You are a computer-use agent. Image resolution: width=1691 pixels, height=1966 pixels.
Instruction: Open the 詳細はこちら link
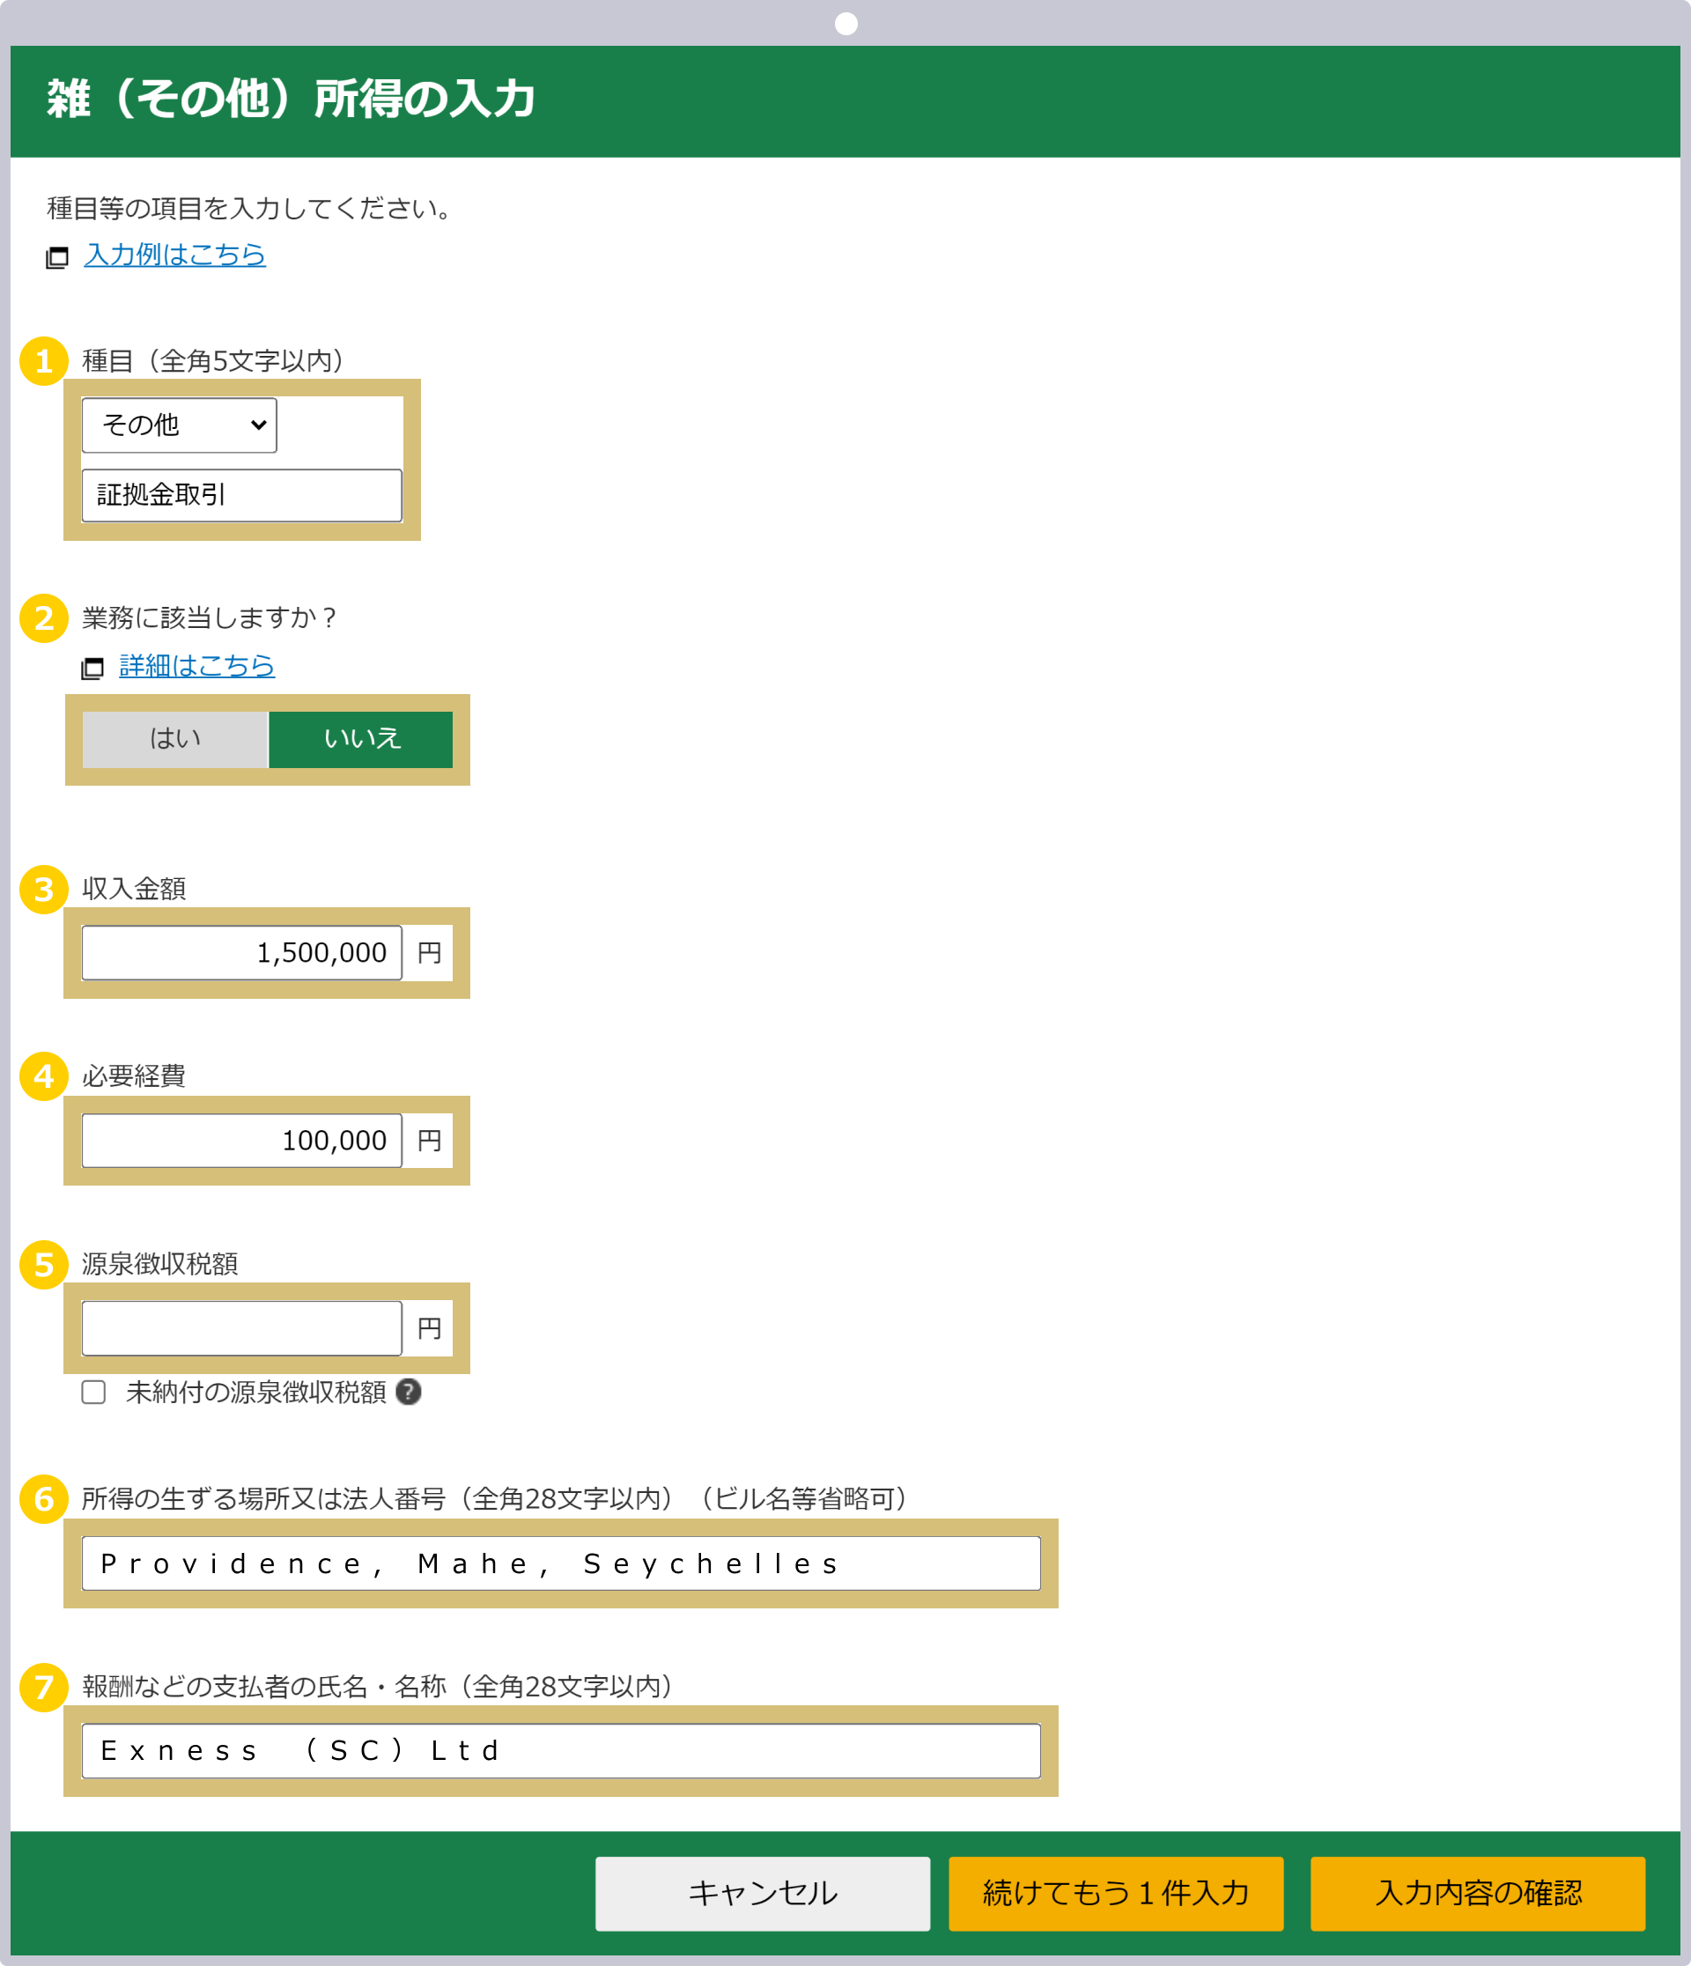pos(197,666)
